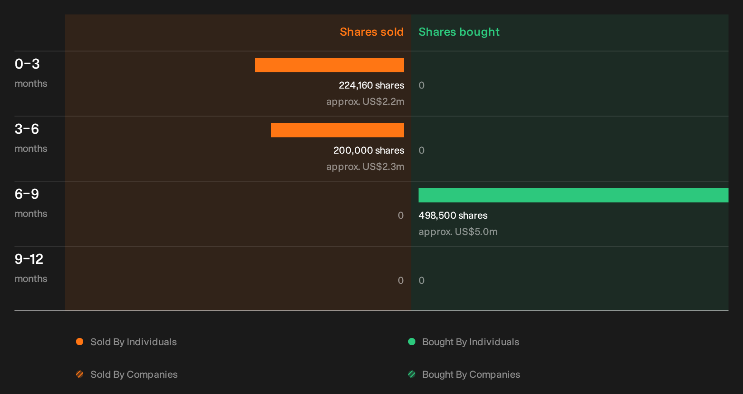Image resolution: width=743 pixels, height=394 pixels.
Task: Click the approx. US$5.0m amount
Action: point(458,232)
